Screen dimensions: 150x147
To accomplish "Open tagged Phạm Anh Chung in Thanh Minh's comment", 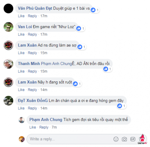I will click(56, 64).
